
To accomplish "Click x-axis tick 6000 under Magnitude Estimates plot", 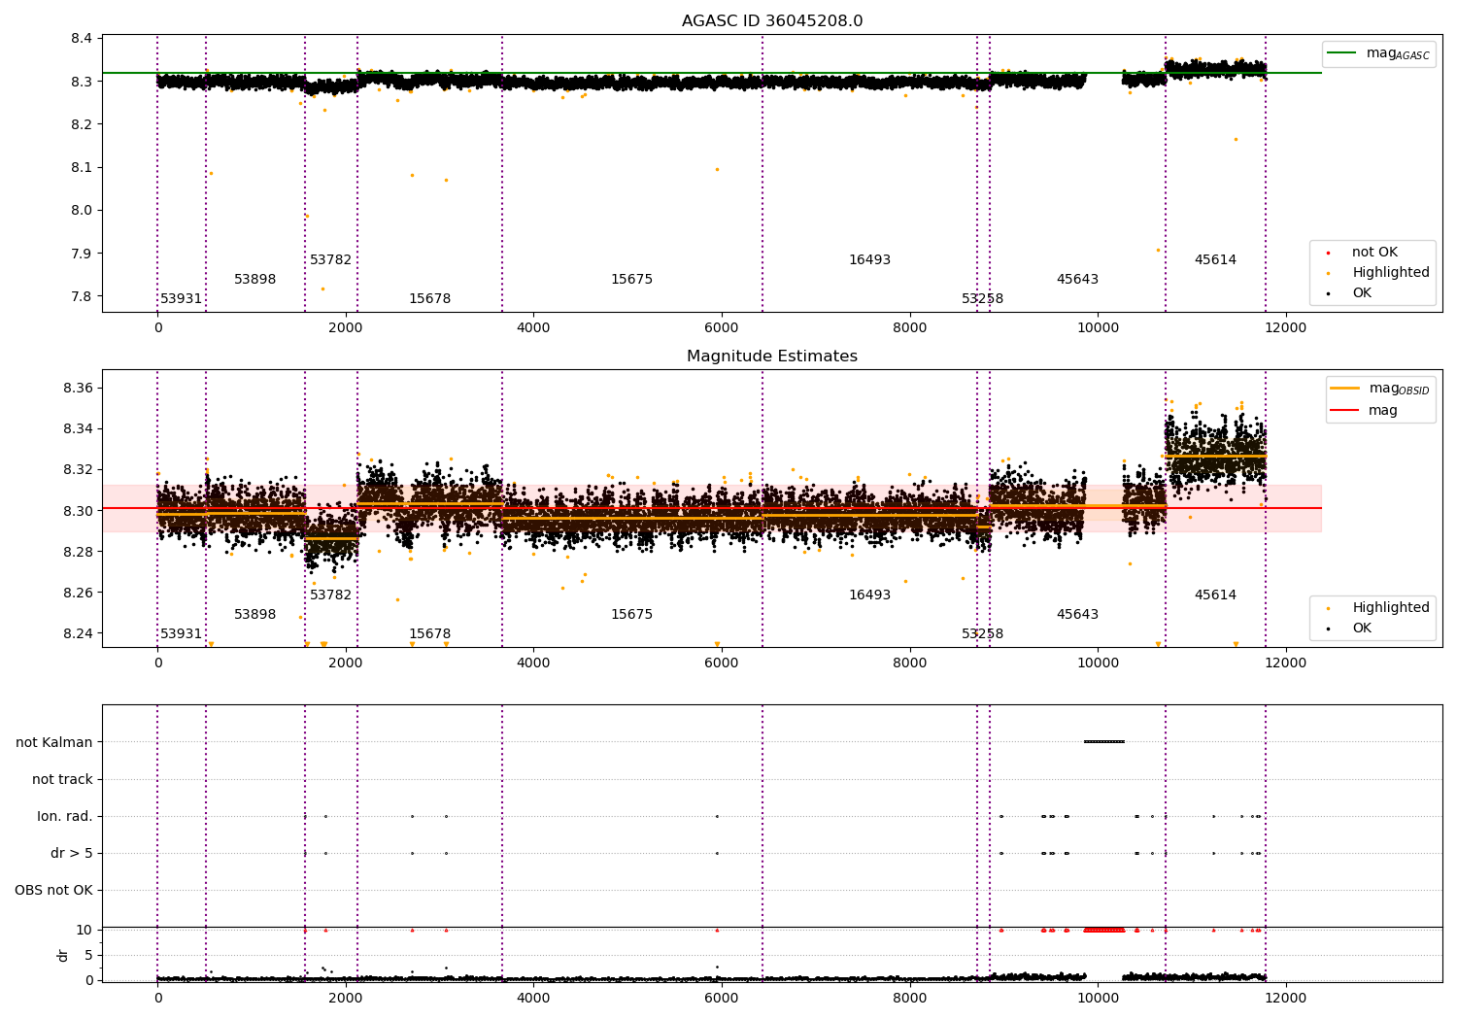I will tap(722, 663).
